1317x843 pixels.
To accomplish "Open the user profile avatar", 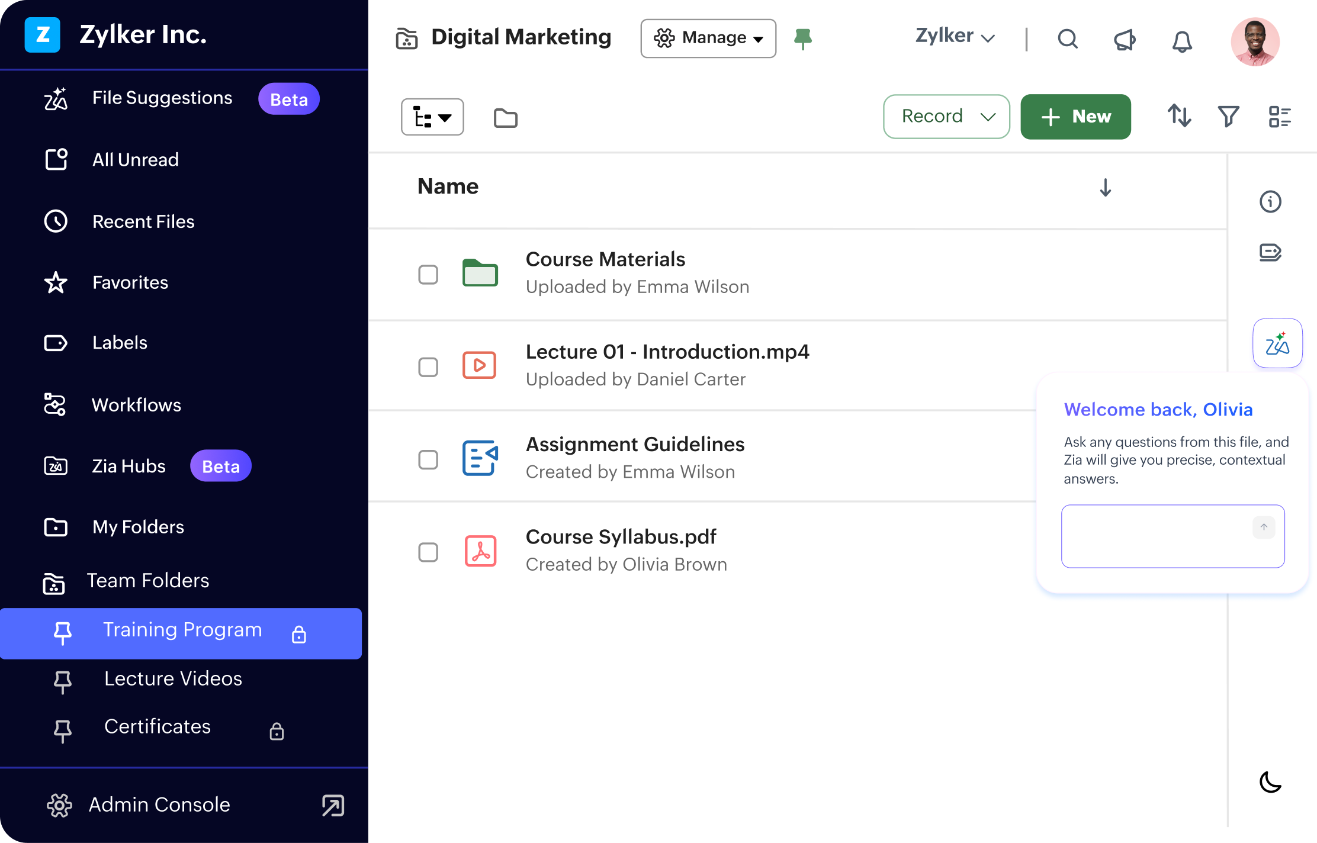I will (1255, 41).
